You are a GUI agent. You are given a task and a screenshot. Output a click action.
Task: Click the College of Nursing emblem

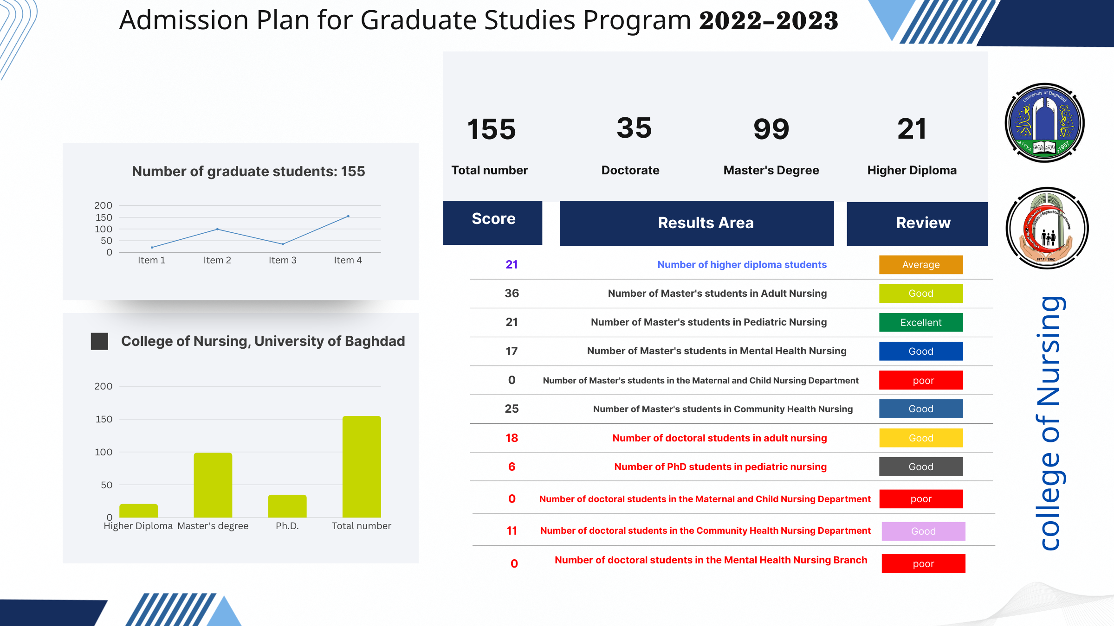click(1047, 228)
